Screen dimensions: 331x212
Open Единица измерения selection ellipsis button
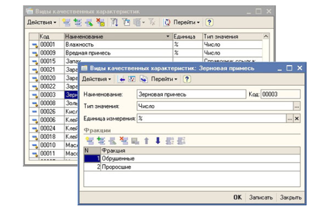click(x=290, y=119)
